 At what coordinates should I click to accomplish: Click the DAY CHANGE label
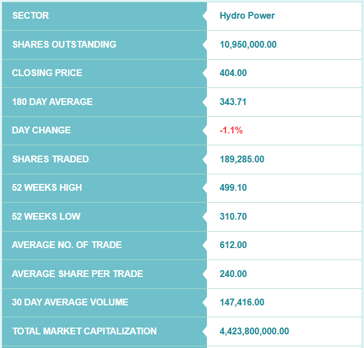(41, 130)
